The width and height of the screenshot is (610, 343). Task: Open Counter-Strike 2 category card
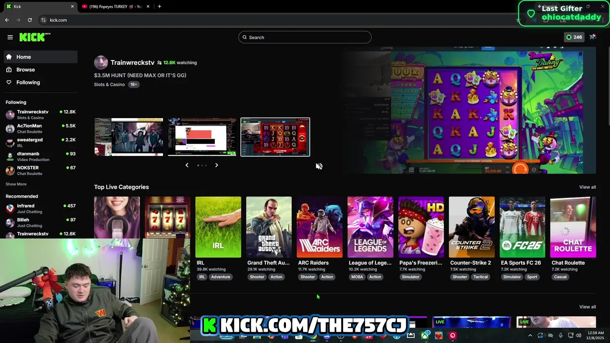(472, 227)
